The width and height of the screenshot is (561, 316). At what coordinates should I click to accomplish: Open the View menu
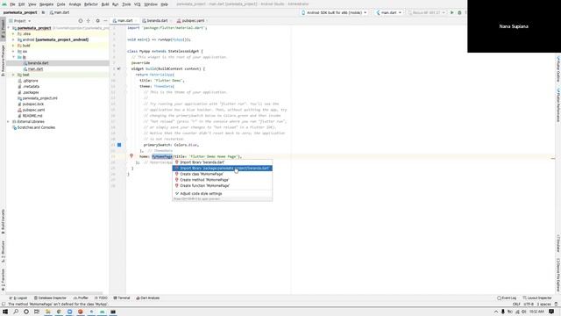click(32, 4)
